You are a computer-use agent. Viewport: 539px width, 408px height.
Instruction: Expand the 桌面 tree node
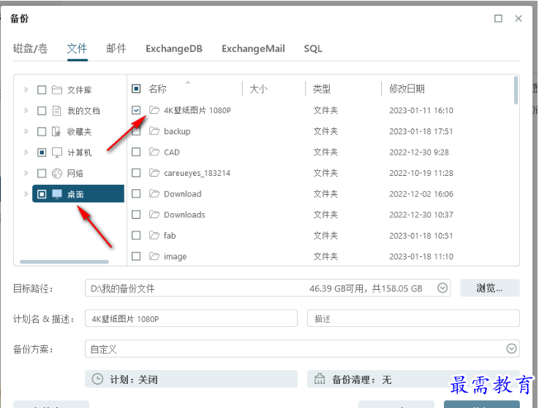pos(26,194)
